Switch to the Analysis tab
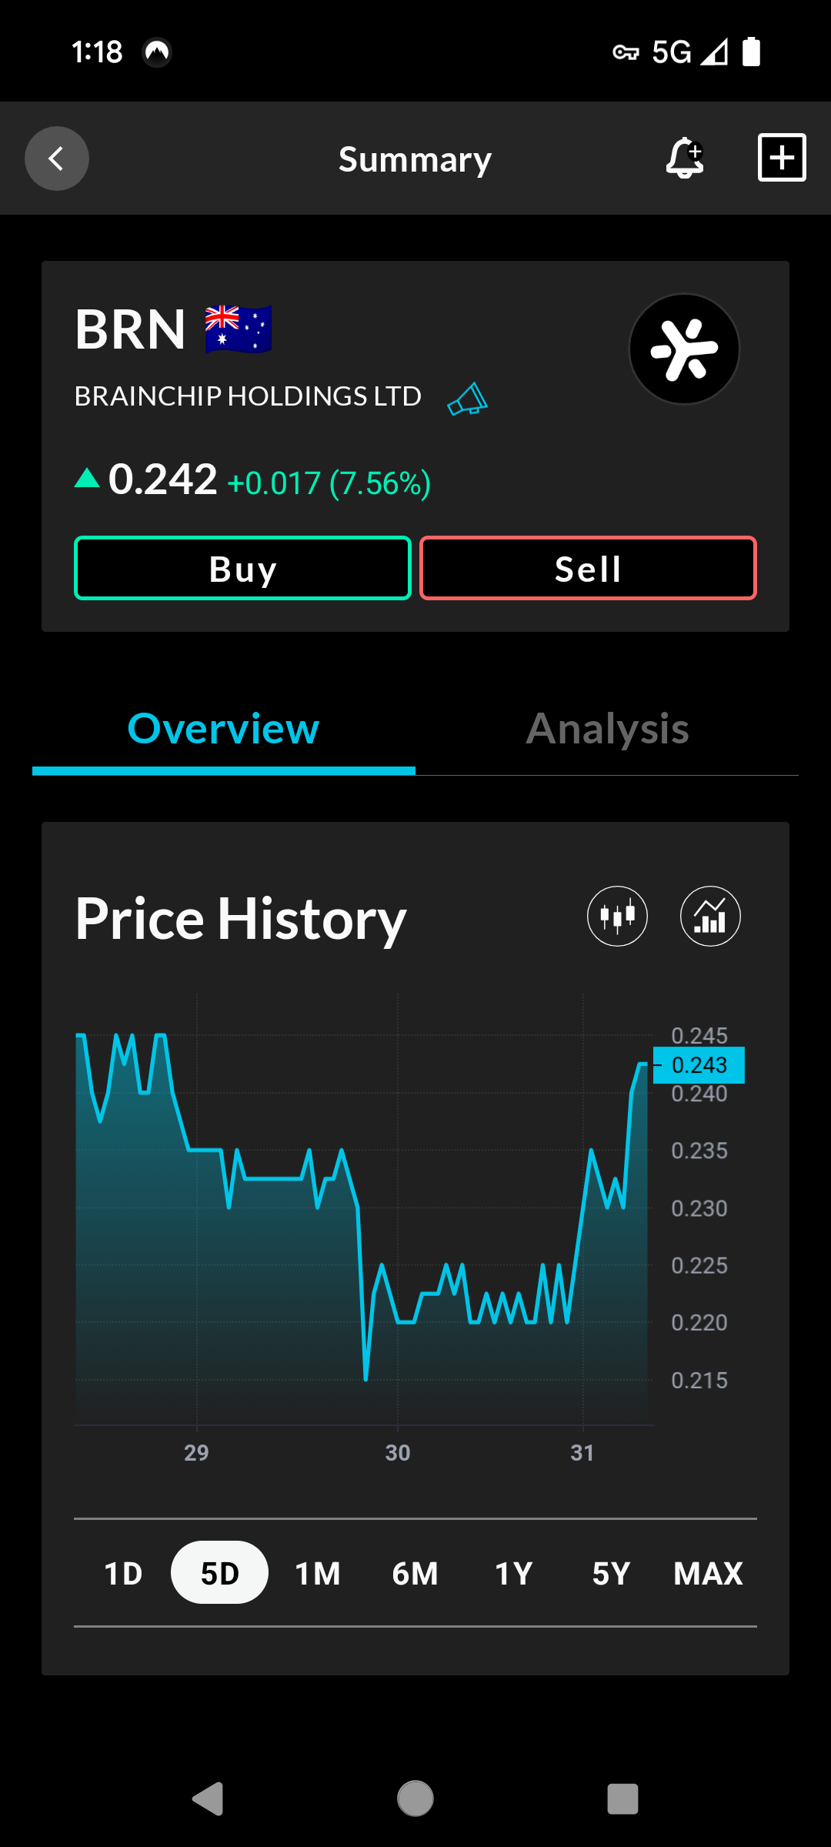 [607, 729]
